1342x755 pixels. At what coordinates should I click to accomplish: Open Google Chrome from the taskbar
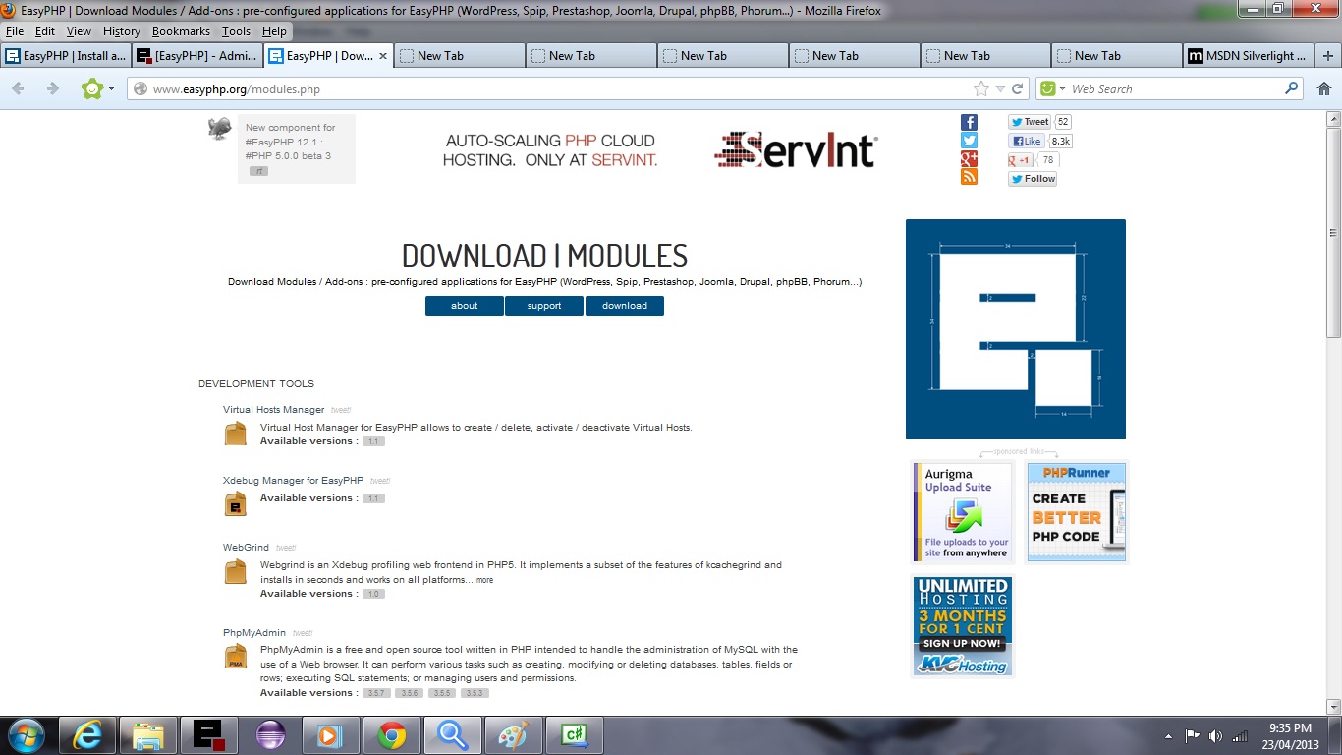click(x=392, y=735)
